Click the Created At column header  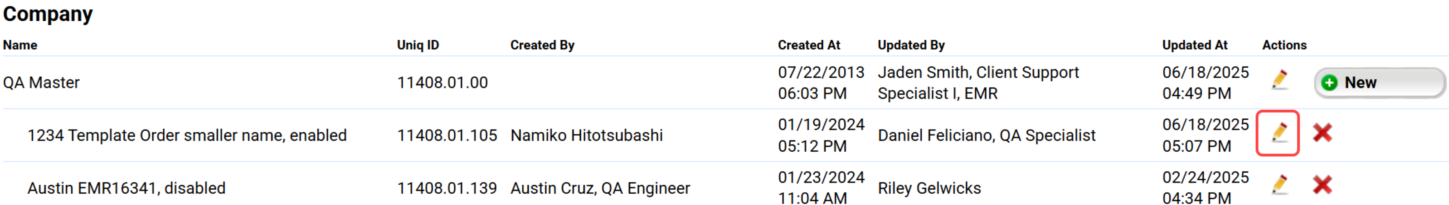coord(808,45)
